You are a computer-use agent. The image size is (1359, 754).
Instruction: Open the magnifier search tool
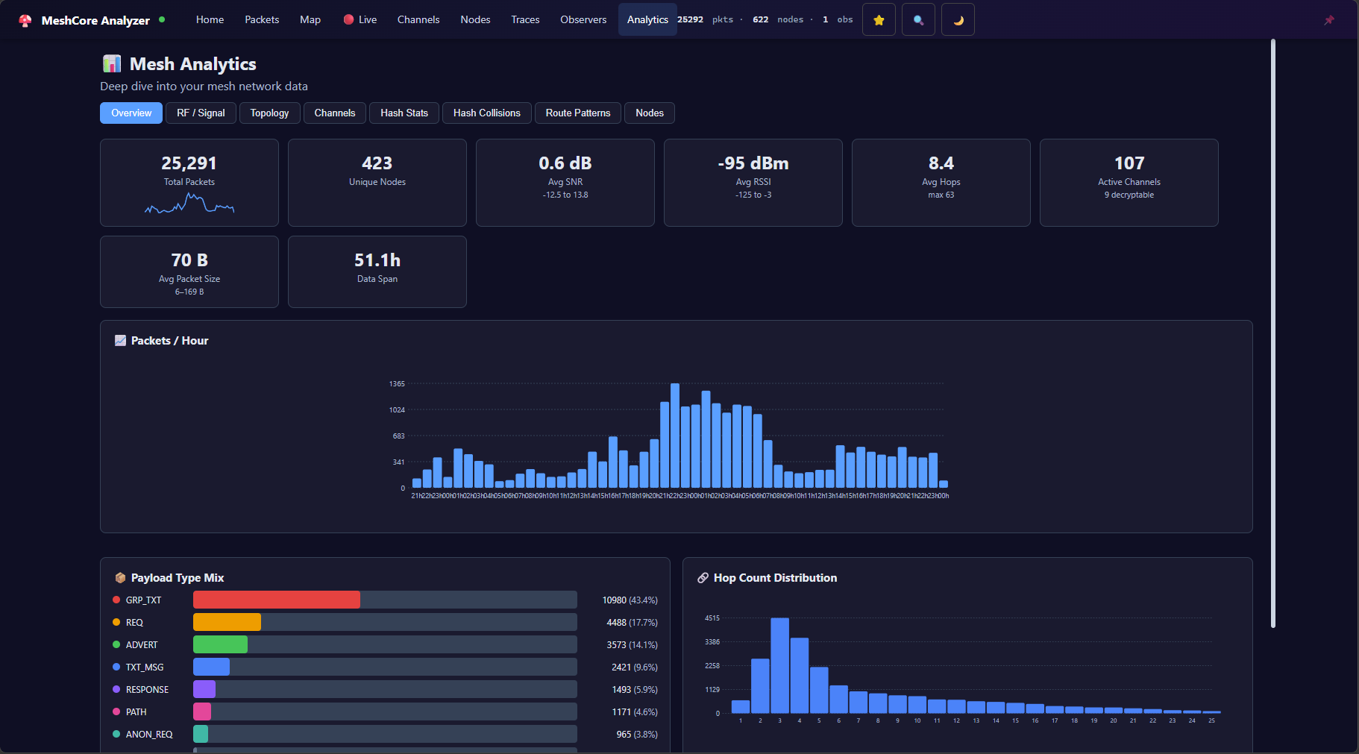pos(918,19)
